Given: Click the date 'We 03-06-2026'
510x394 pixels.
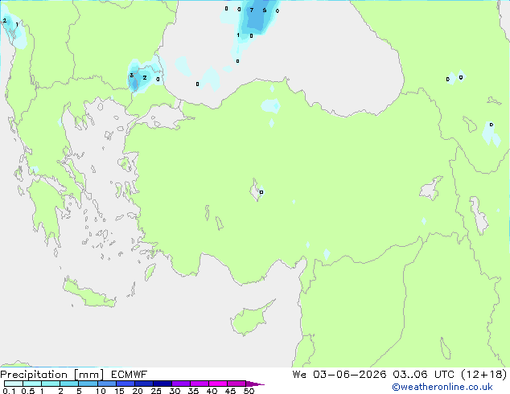Looking at the screenshot, I should (x=339, y=375).
